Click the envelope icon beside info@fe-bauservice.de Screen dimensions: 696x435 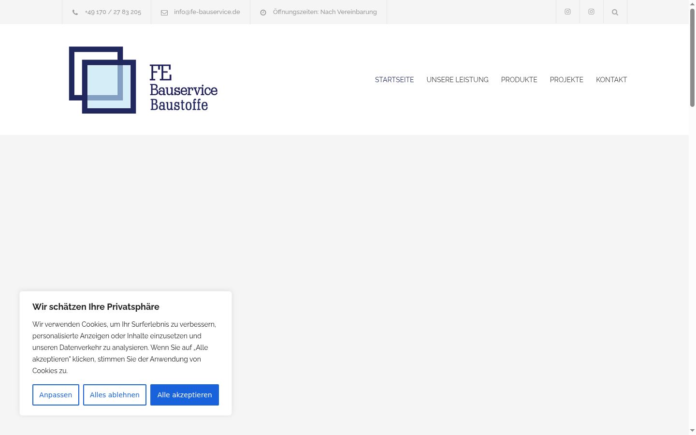click(x=164, y=13)
